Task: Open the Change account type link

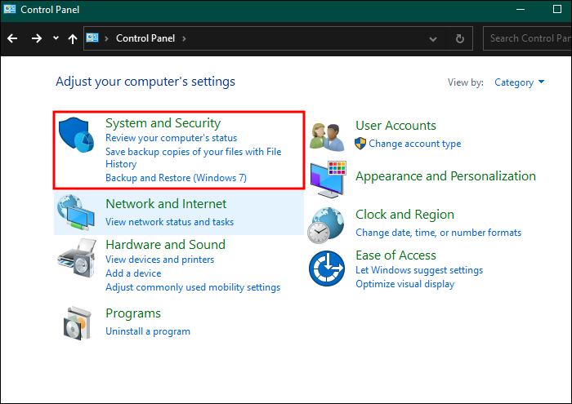Action: [x=414, y=144]
